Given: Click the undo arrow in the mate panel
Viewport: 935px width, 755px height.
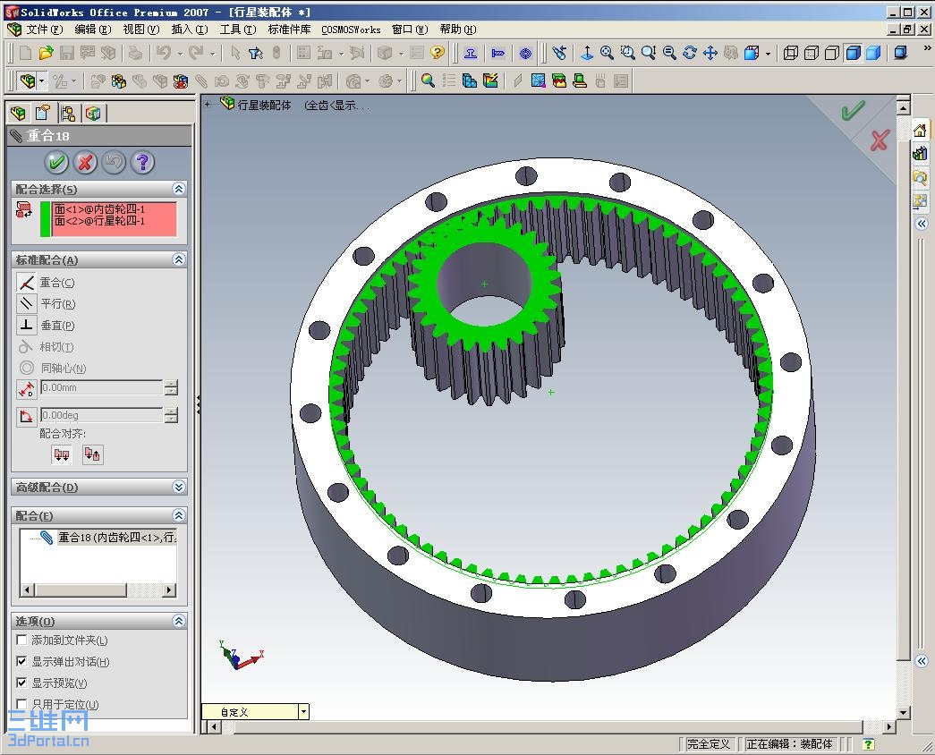Looking at the screenshot, I should 114,162.
